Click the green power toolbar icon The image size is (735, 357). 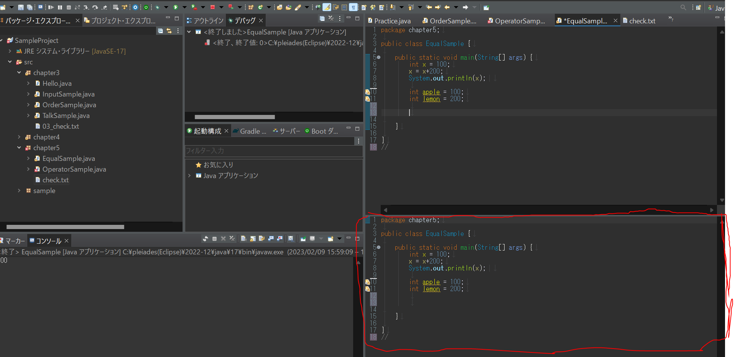click(146, 7)
